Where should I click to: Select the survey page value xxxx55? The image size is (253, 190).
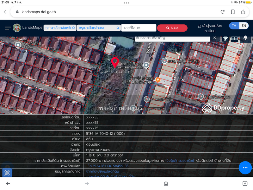(x=92, y=123)
